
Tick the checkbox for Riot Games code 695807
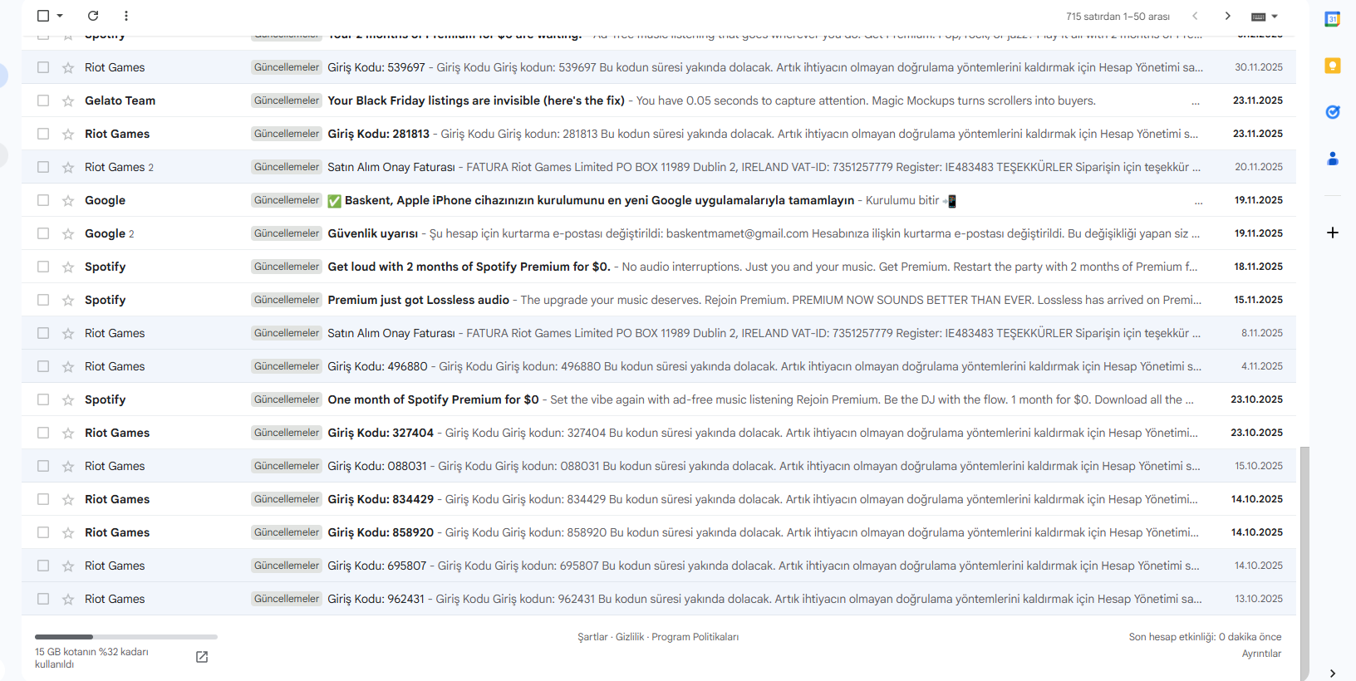(x=43, y=566)
